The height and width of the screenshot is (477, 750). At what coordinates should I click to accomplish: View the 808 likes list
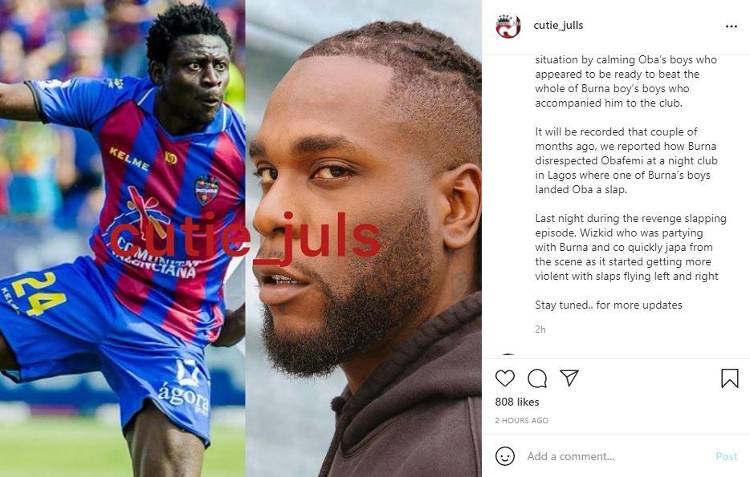click(x=517, y=402)
